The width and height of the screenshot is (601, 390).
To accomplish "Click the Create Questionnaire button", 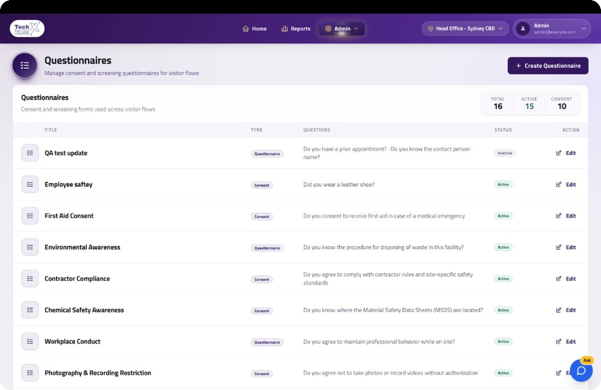I will [x=548, y=66].
